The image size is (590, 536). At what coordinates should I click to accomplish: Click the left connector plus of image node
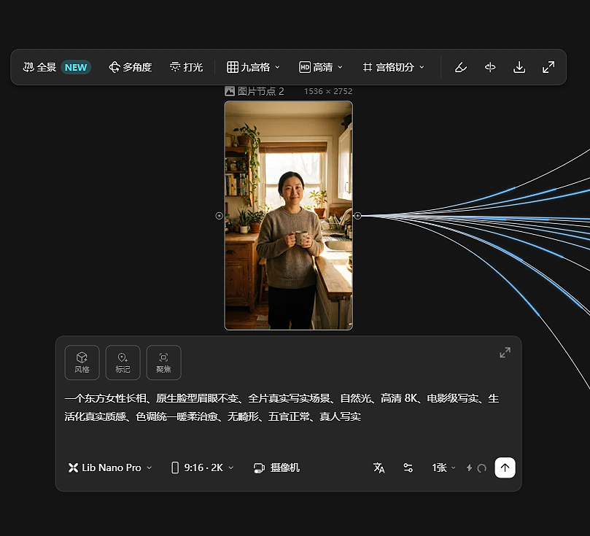(x=219, y=216)
